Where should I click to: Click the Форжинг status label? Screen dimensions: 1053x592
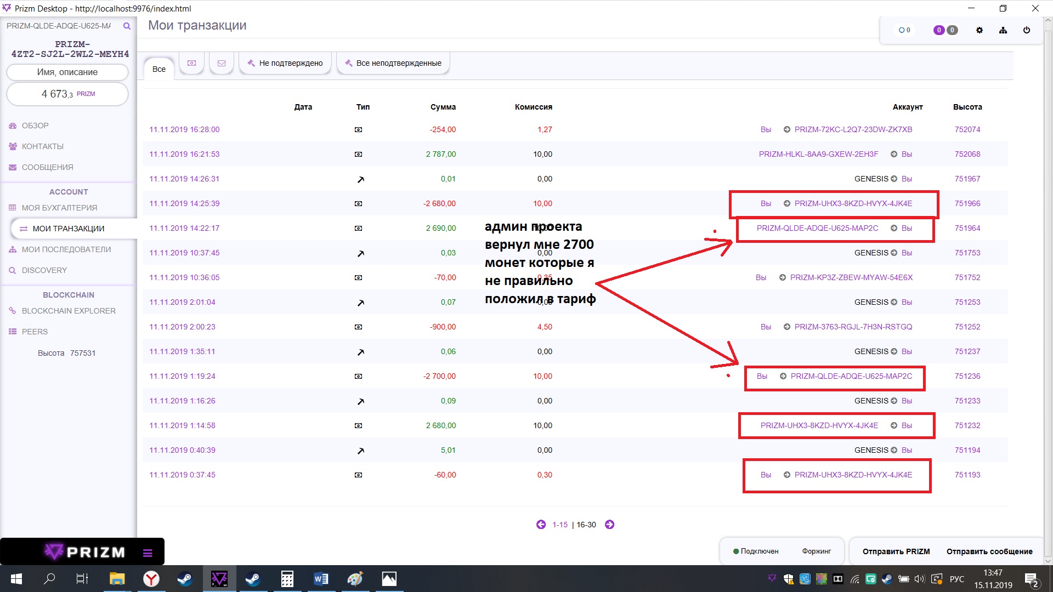(817, 551)
